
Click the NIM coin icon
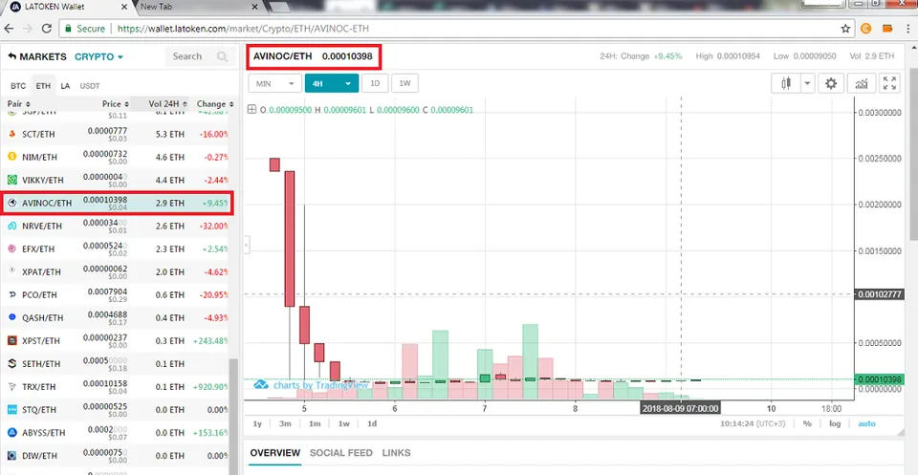[x=11, y=157]
